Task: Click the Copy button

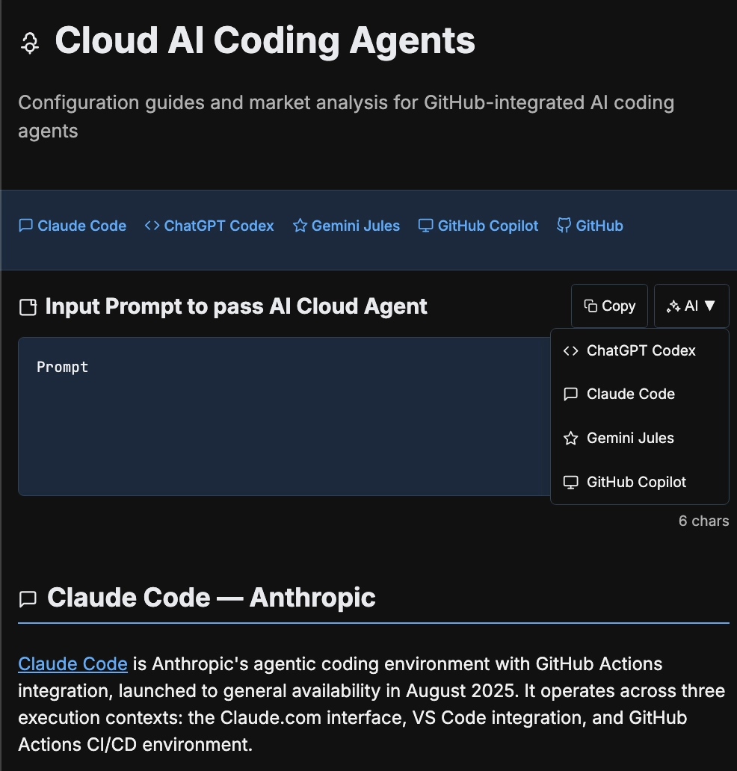Action: [x=609, y=305]
